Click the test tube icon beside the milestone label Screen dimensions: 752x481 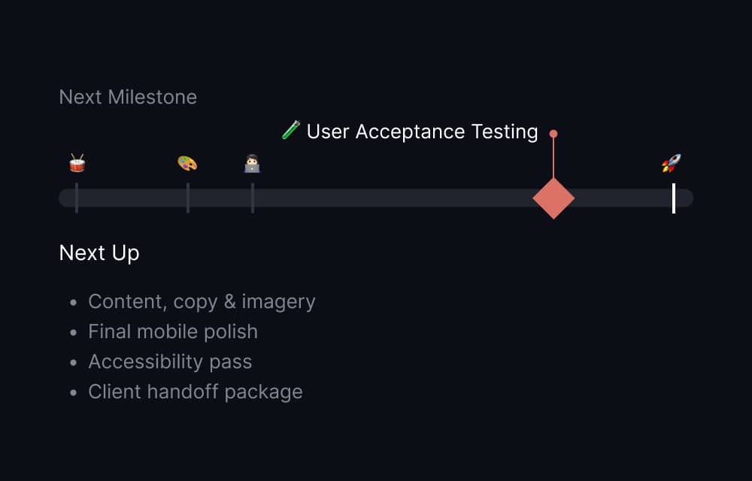291,130
